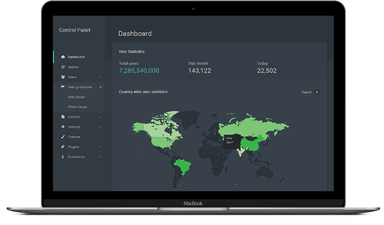Open the Export dropdown arrow
Screen dimensions: 384x225
point(317,92)
